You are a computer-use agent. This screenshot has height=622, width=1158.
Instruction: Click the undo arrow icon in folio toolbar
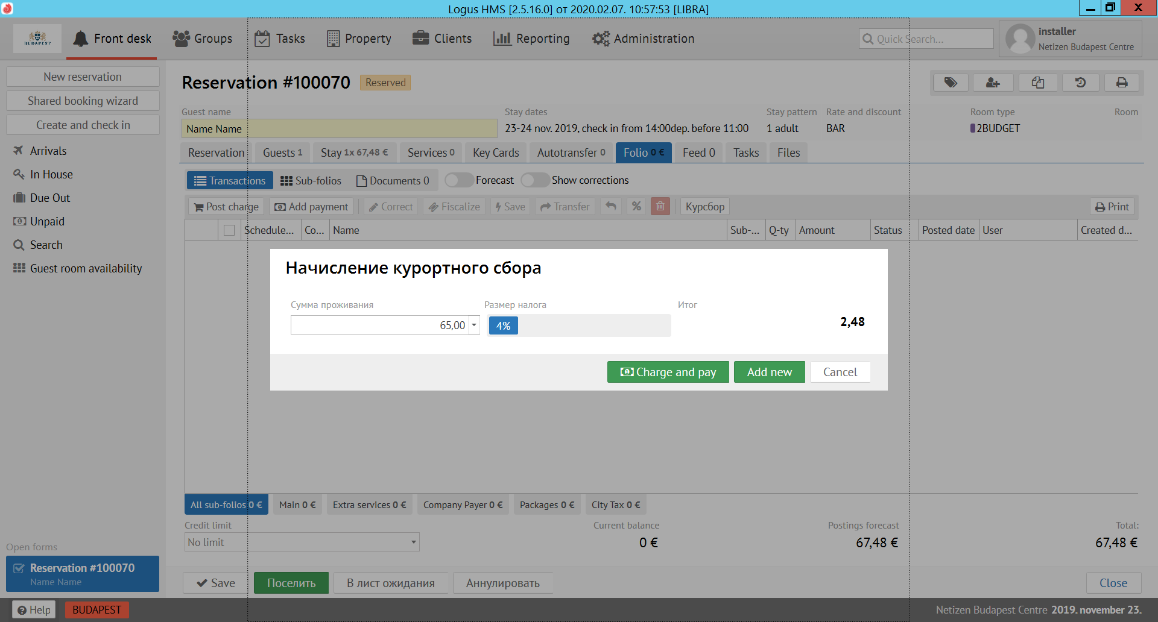pyautogui.click(x=611, y=207)
